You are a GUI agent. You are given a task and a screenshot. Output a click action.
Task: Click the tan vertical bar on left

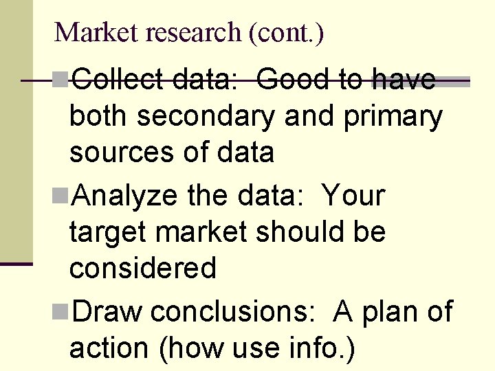click(16, 131)
